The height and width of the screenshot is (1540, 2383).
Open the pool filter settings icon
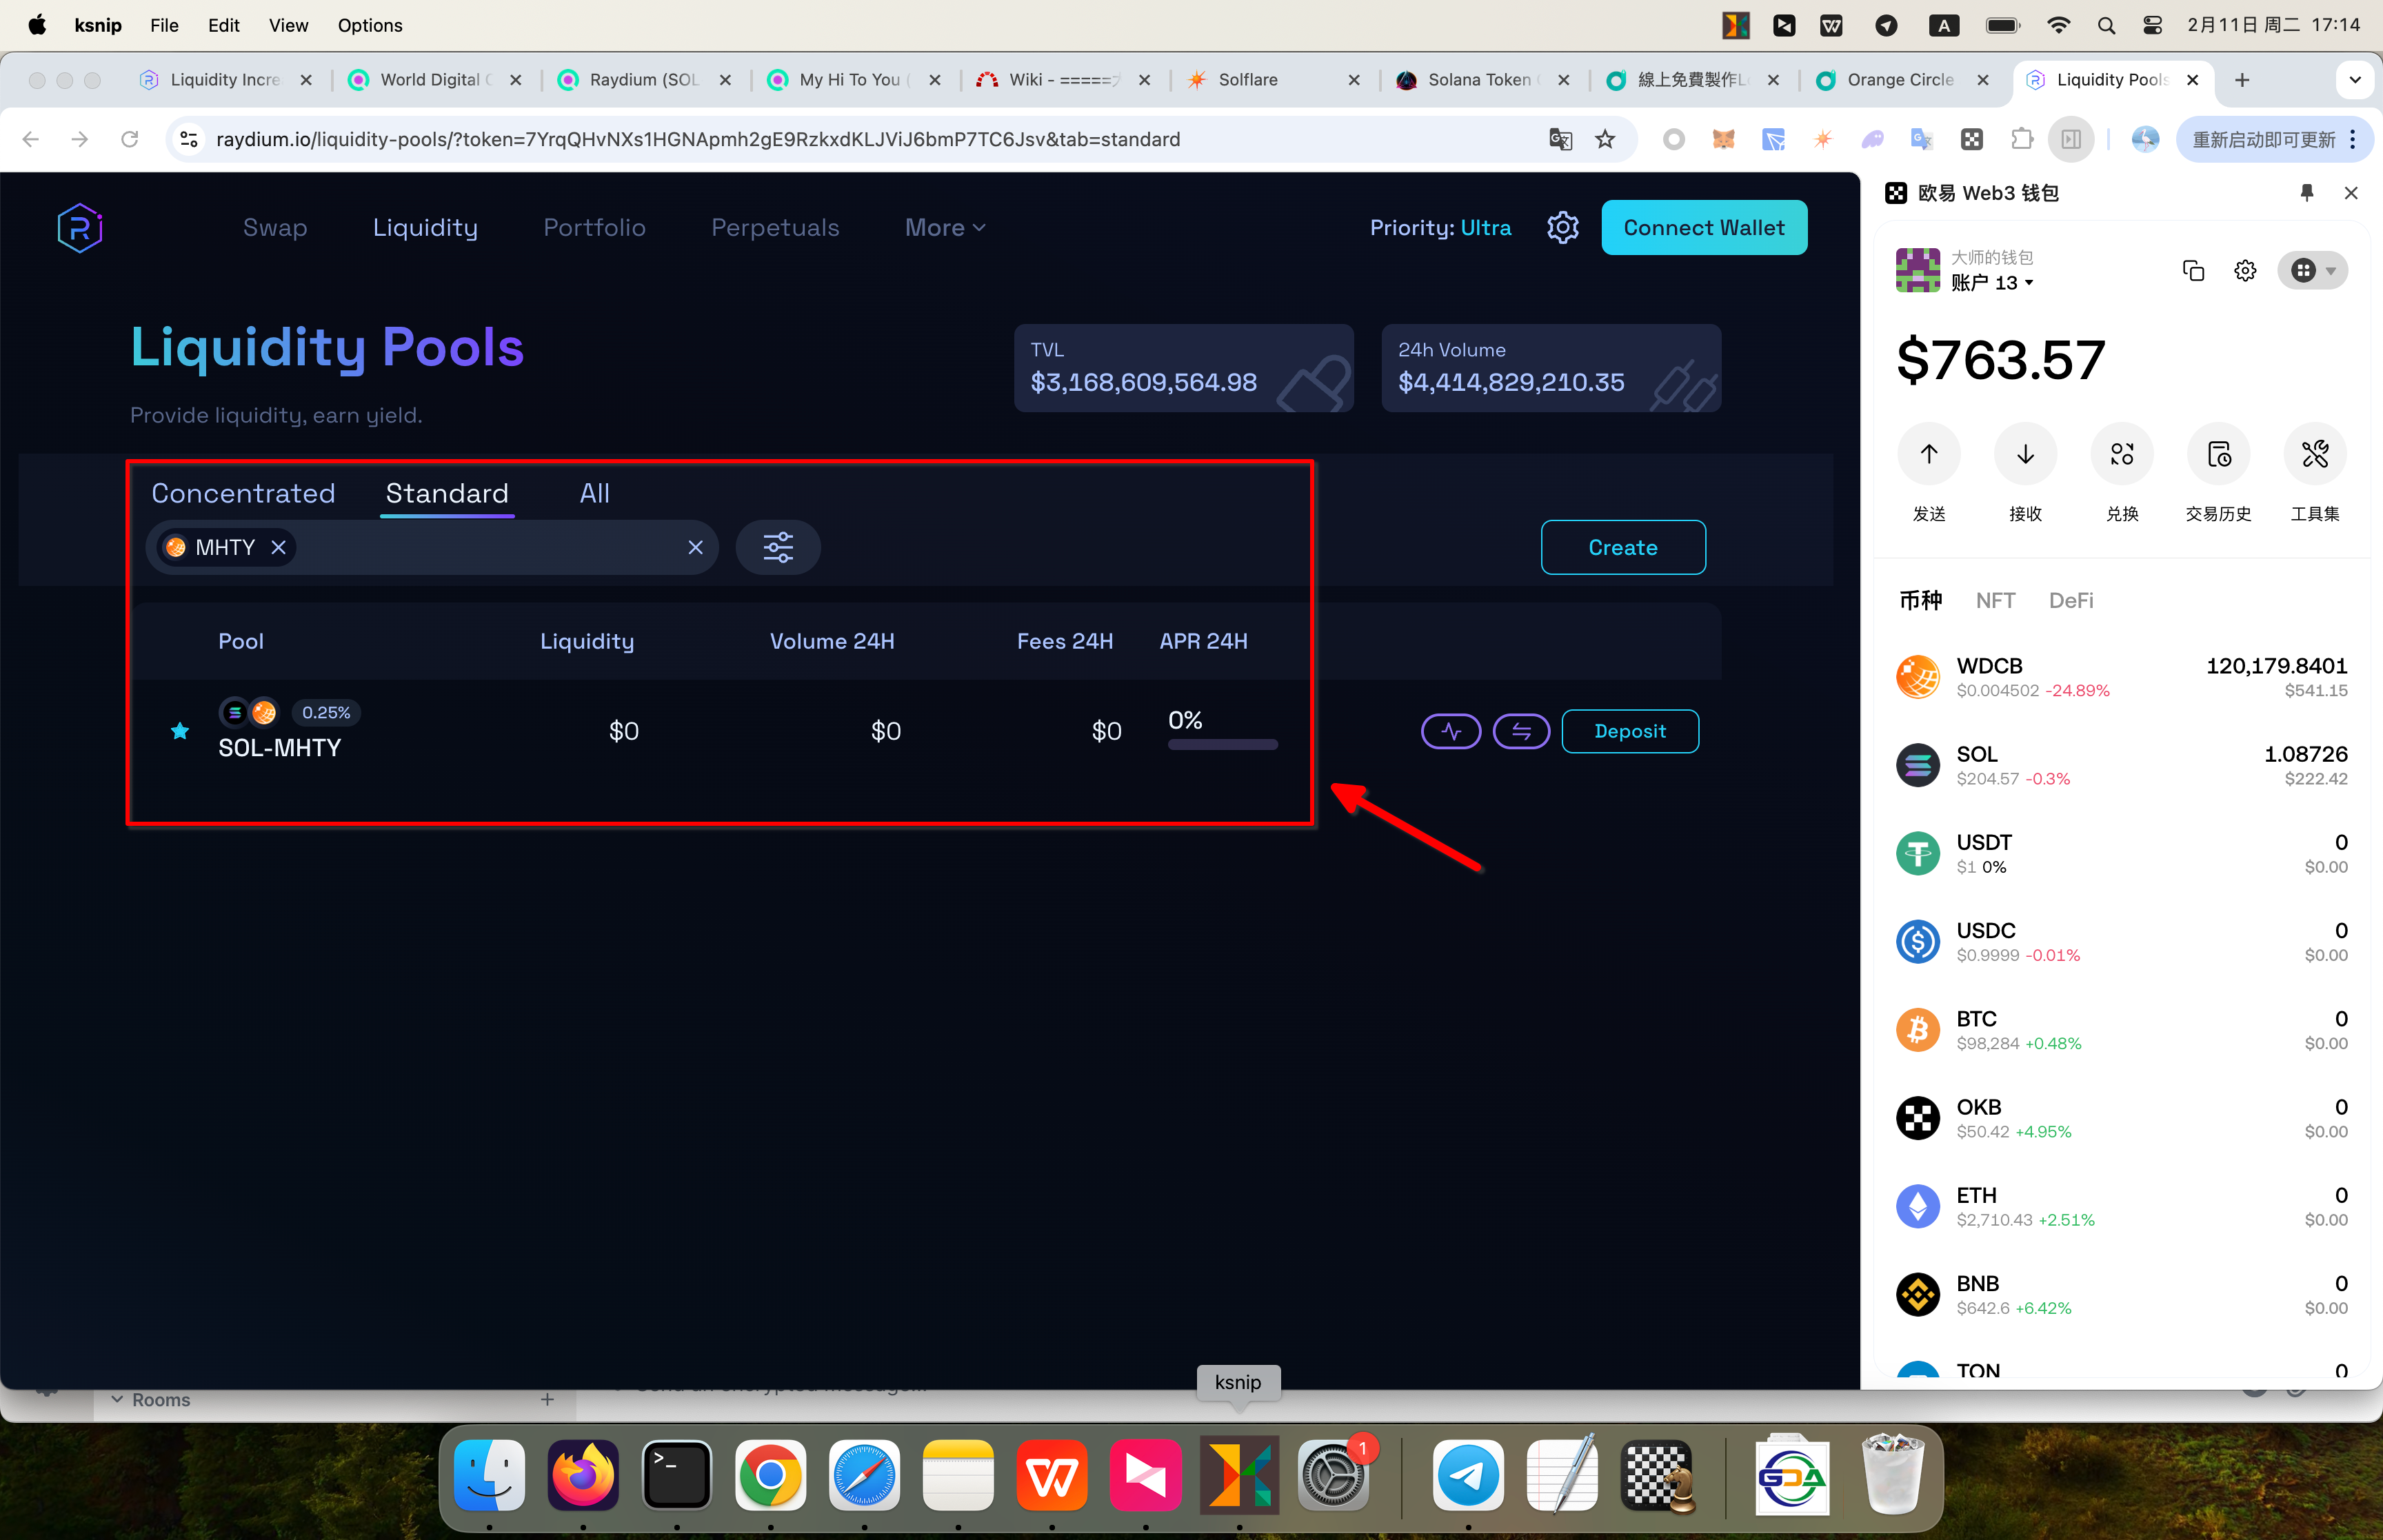[778, 547]
